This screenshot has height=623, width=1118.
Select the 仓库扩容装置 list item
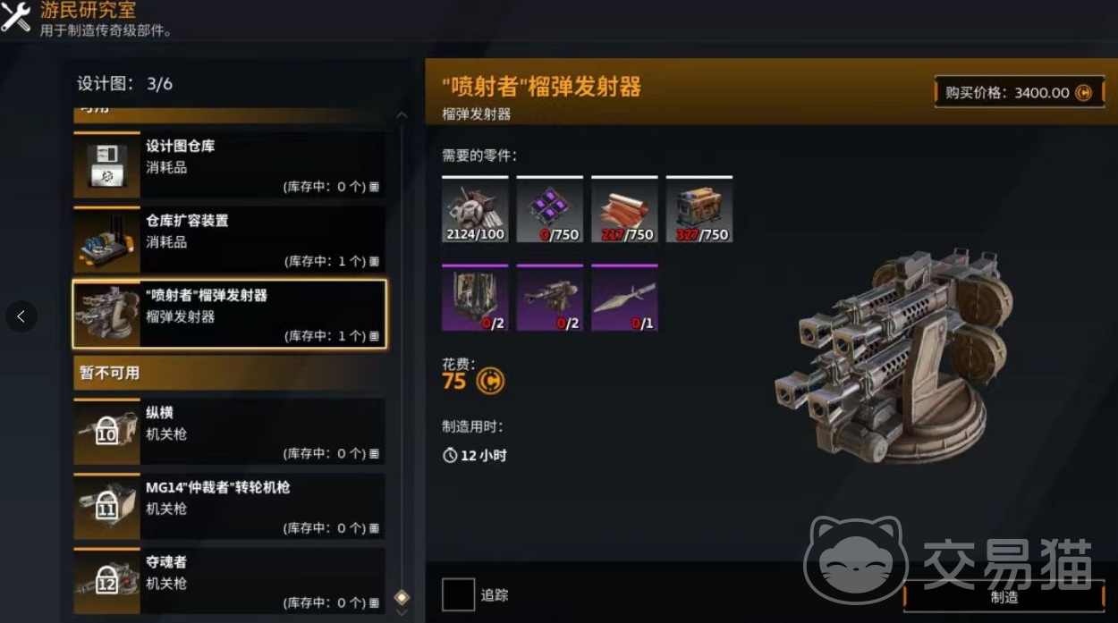click(x=230, y=240)
